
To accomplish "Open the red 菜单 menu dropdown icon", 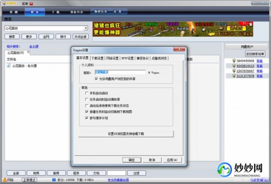I will [31, 4].
